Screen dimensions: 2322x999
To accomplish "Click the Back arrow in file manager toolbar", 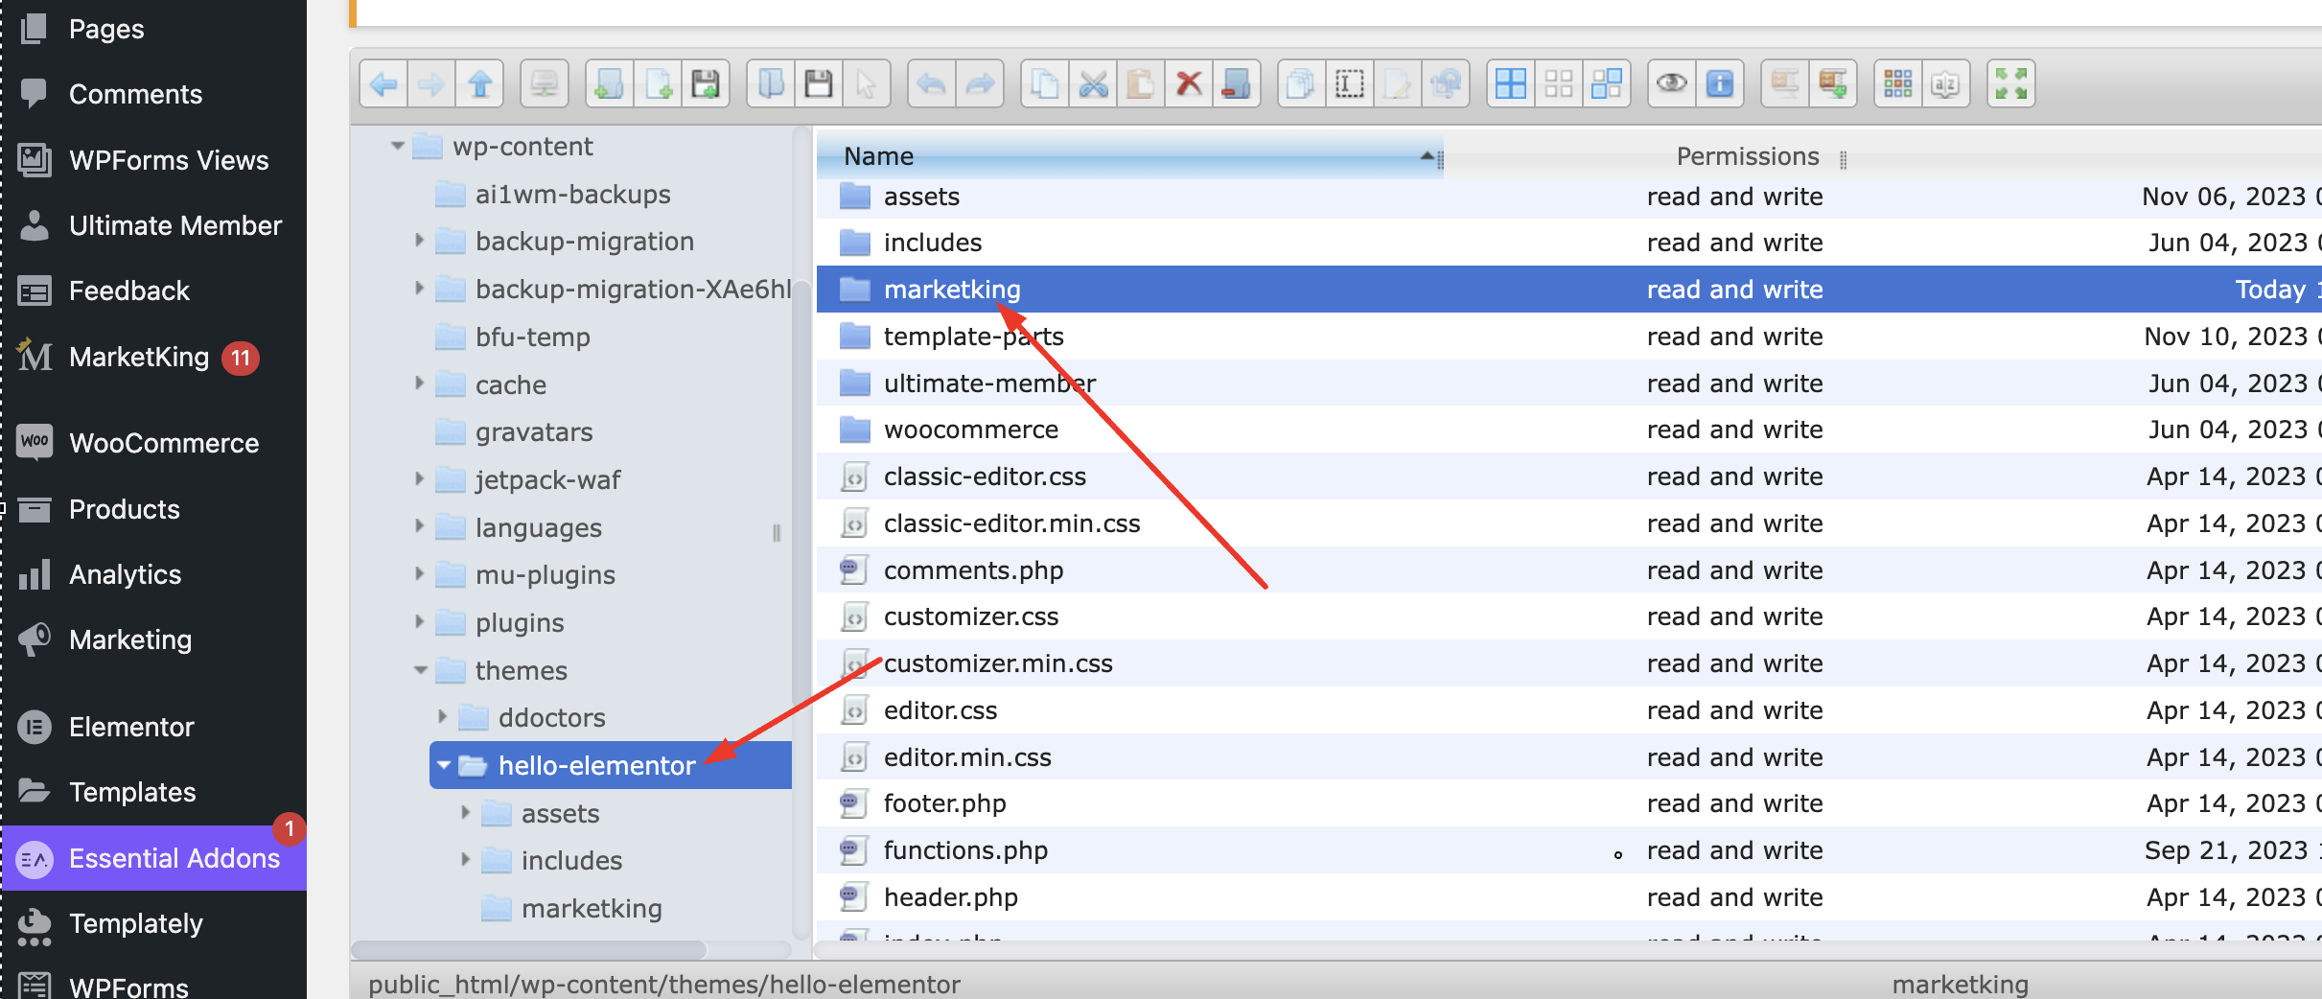I will [x=384, y=84].
